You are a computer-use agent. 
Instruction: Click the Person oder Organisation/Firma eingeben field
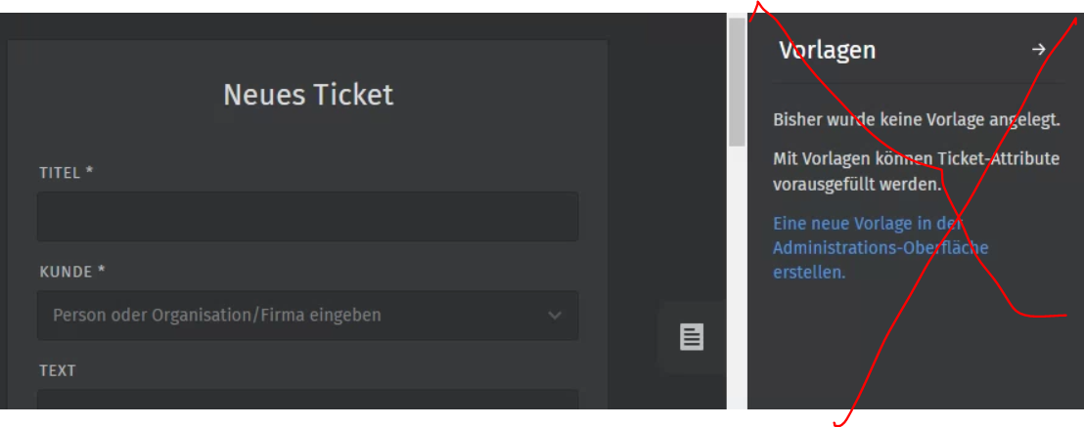(307, 316)
